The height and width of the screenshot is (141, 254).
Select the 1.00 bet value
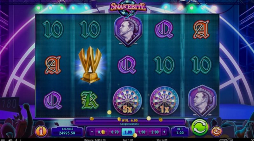128,132
